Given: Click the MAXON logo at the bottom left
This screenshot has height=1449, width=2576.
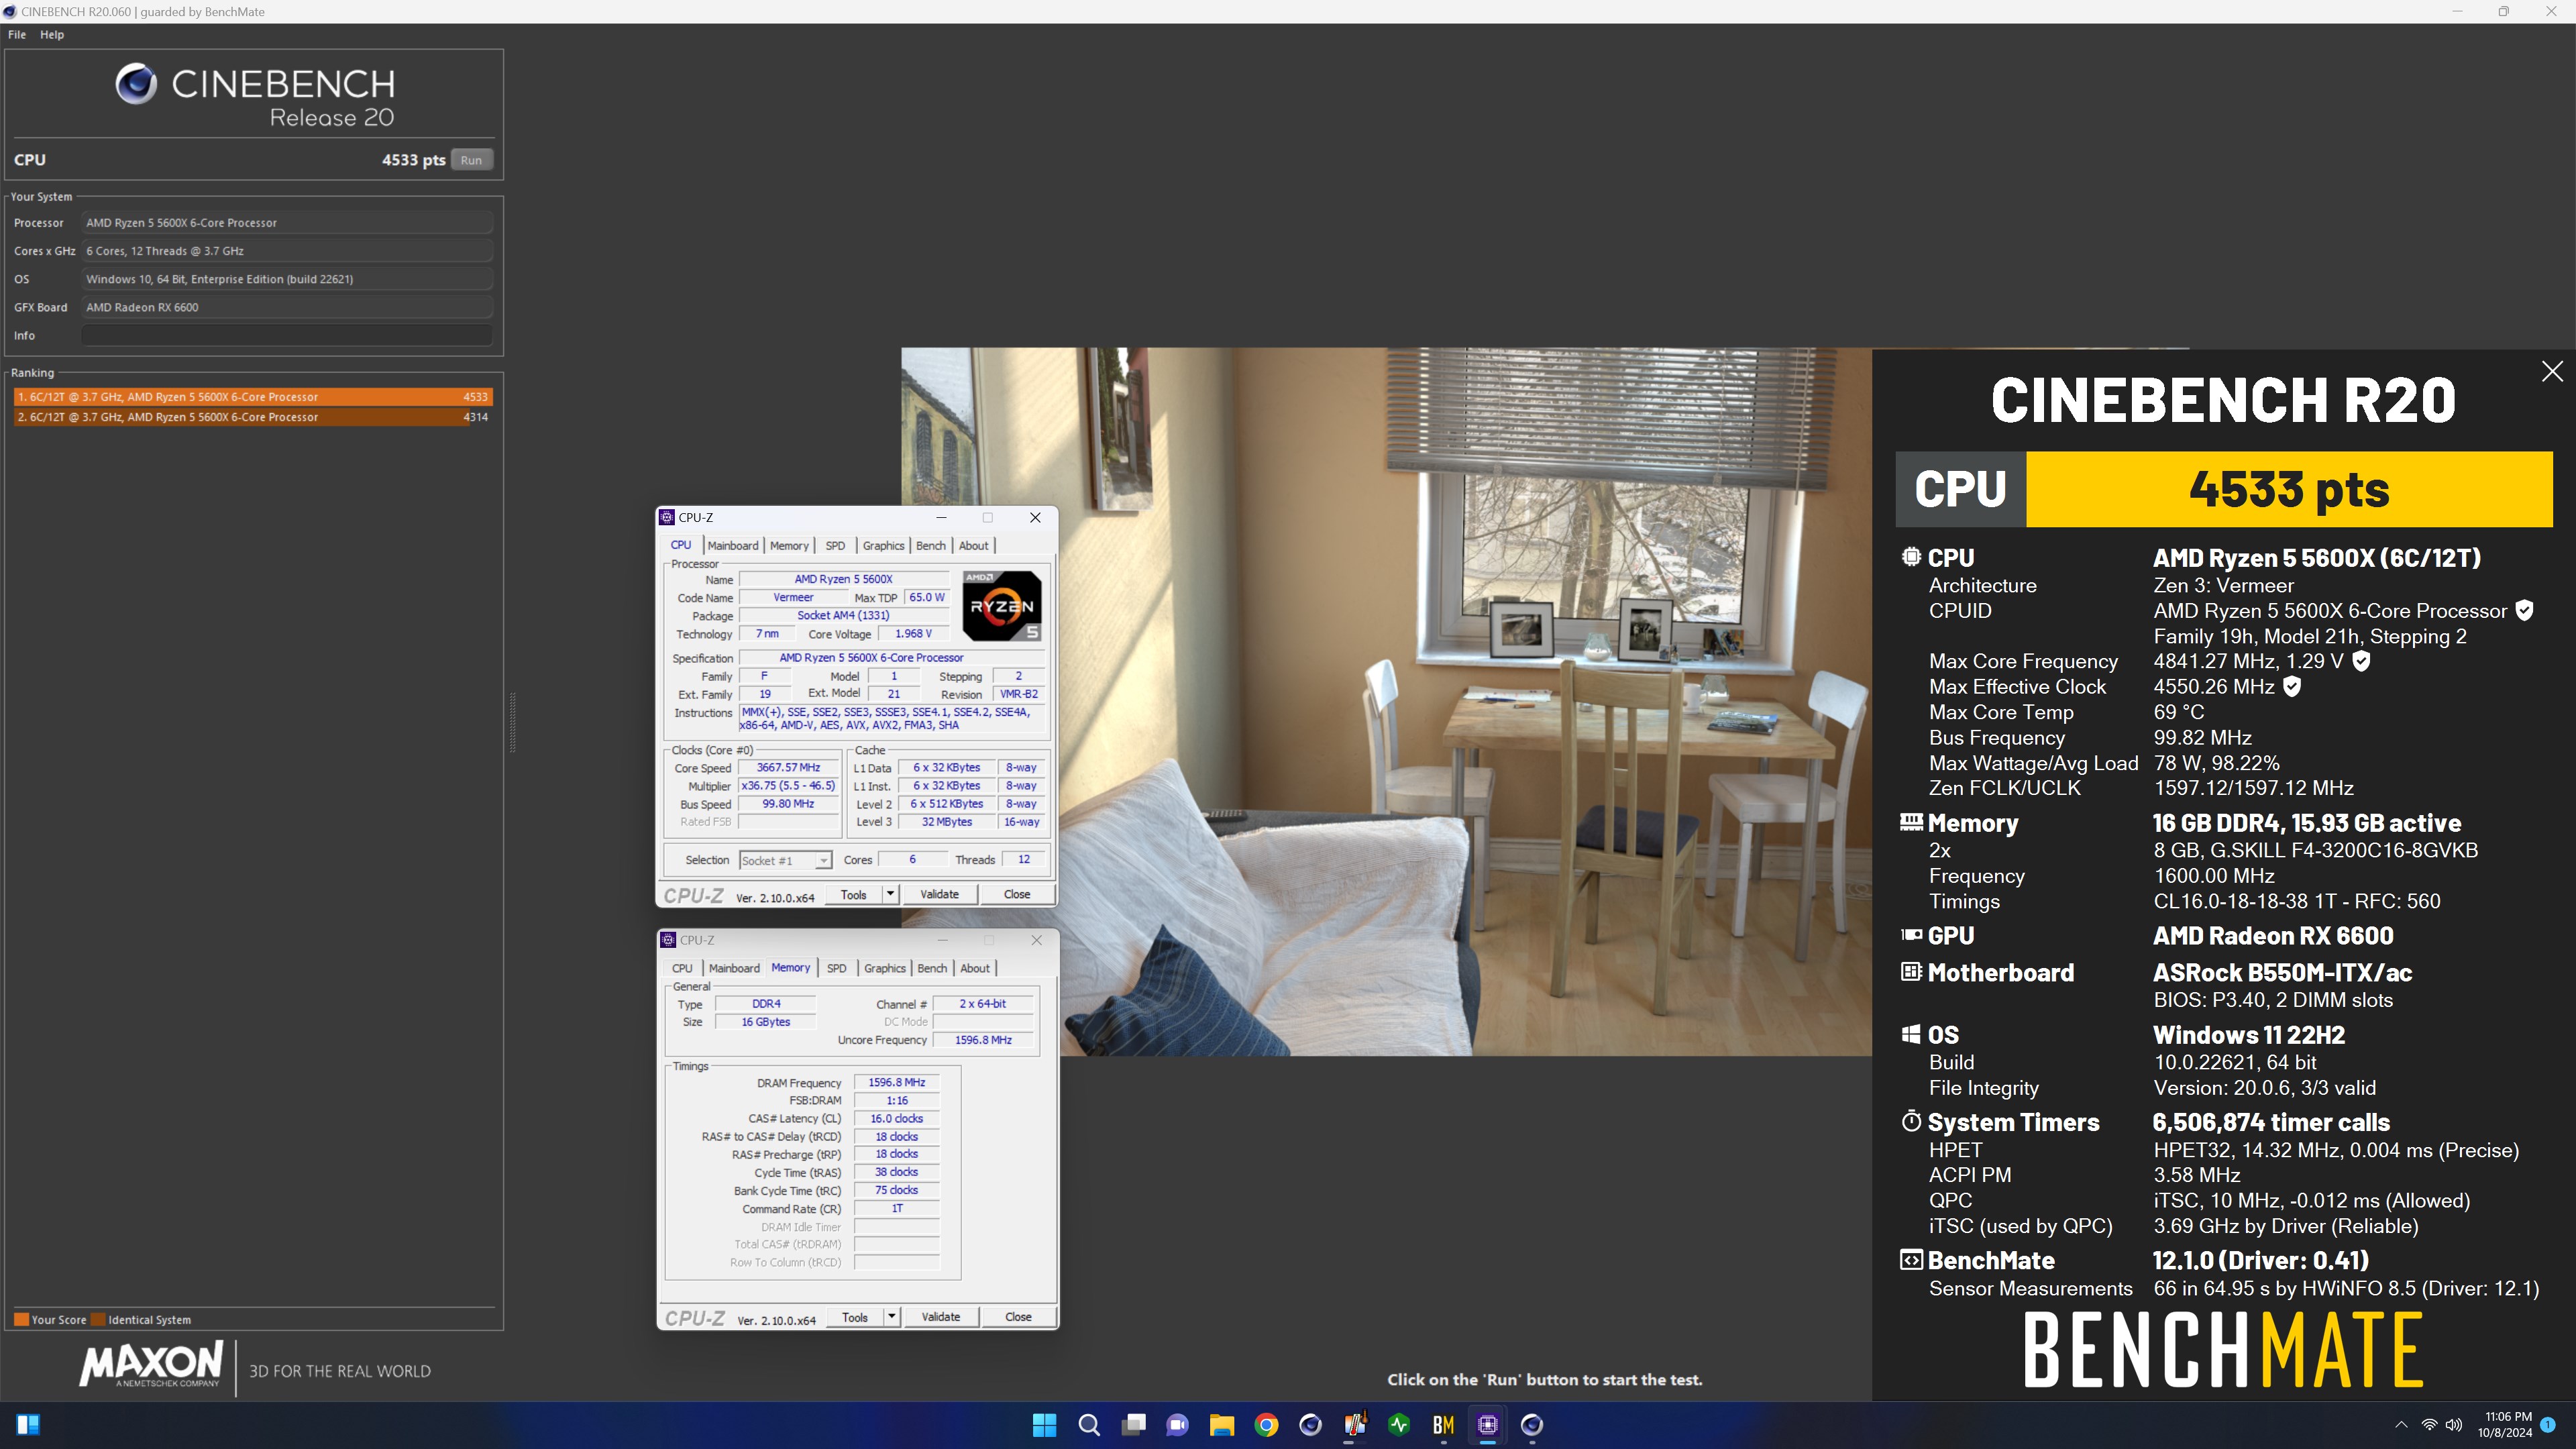Looking at the screenshot, I should click(151, 1366).
